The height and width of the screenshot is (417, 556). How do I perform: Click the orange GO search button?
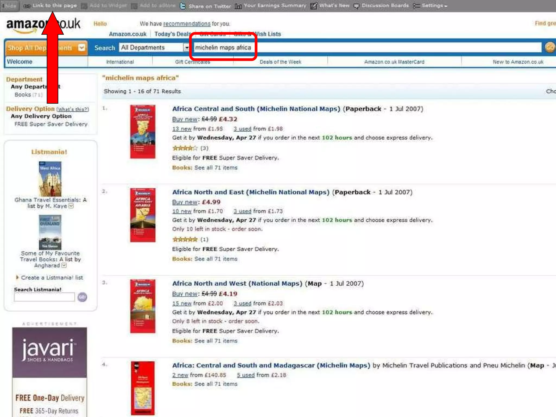[x=550, y=48]
